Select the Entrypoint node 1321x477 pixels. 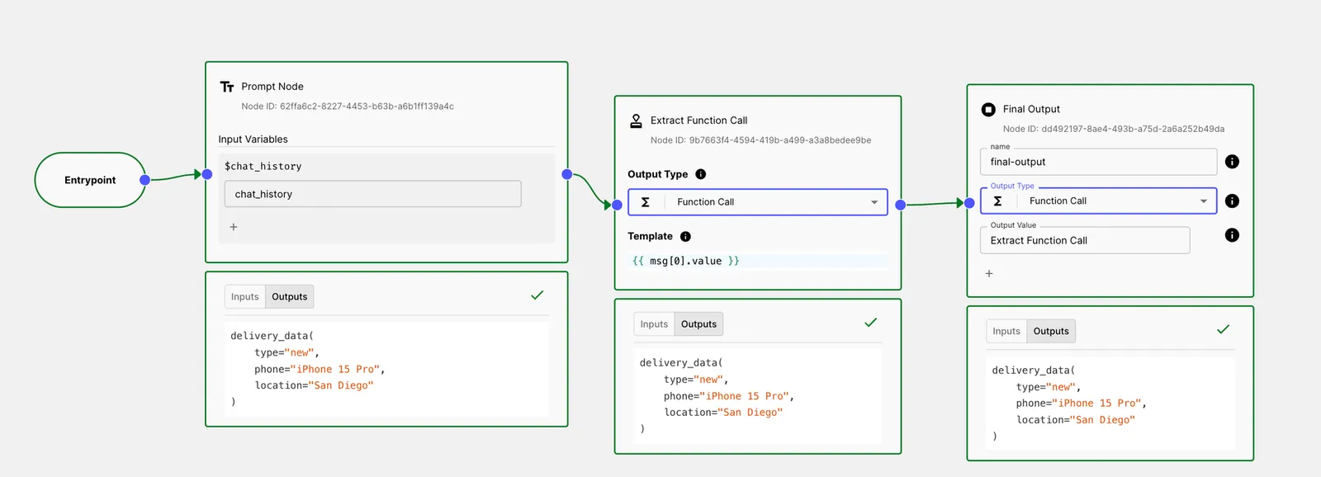90,180
